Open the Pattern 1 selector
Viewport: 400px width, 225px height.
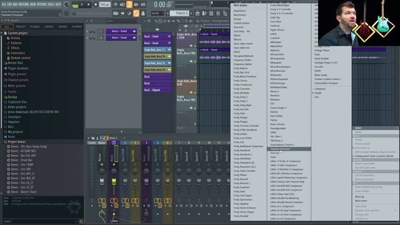tap(179, 13)
